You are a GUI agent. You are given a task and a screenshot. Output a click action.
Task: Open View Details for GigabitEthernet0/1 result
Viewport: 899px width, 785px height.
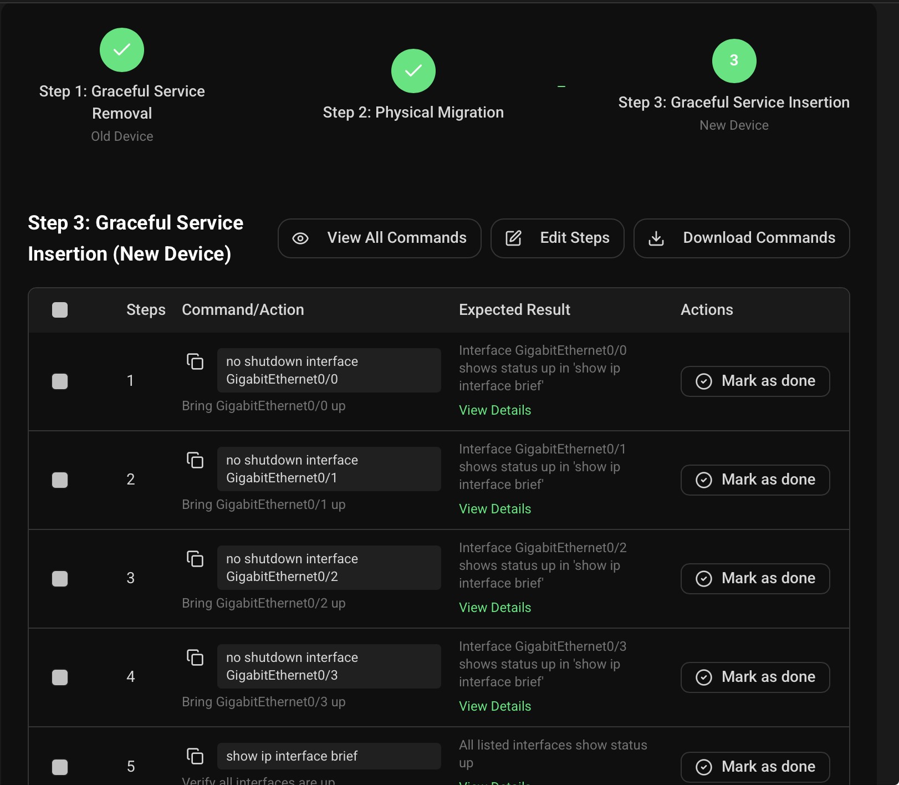coord(495,509)
